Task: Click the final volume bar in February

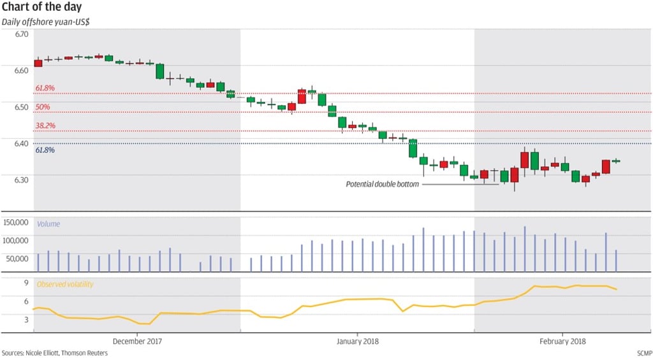Action: point(616,261)
